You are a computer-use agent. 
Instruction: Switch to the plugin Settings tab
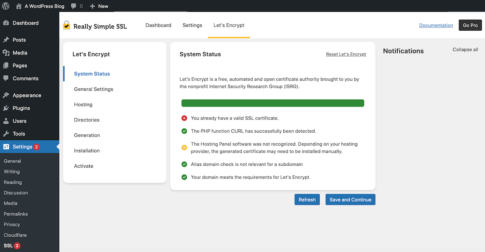pyautogui.click(x=192, y=25)
